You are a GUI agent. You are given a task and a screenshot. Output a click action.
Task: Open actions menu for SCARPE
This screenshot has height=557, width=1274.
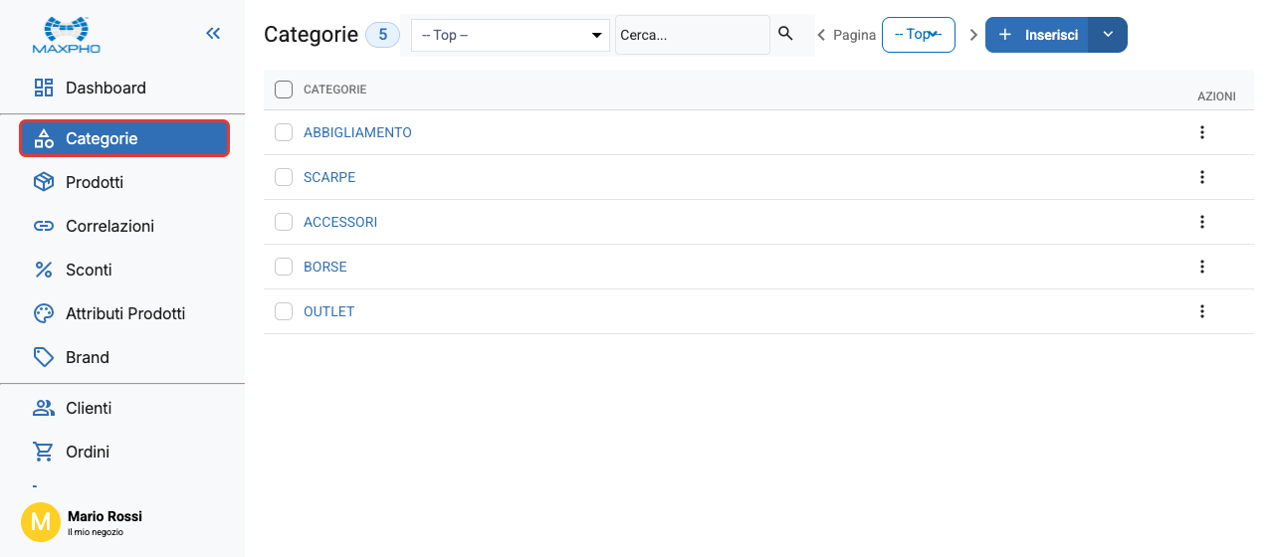[x=1202, y=177]
